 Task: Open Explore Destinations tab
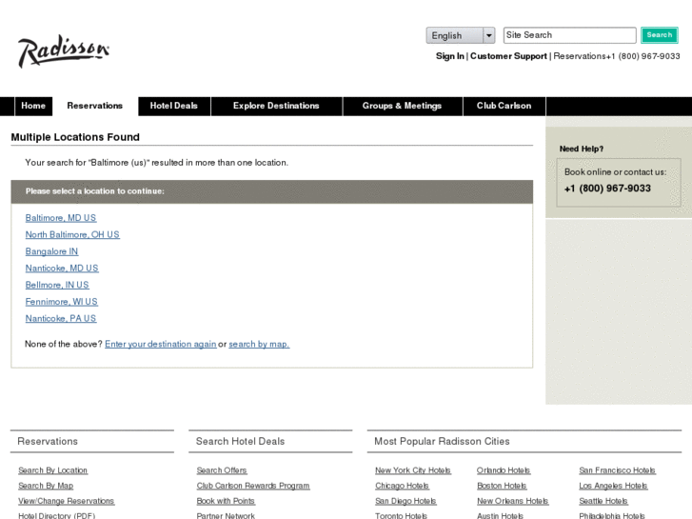pos(276,106)
